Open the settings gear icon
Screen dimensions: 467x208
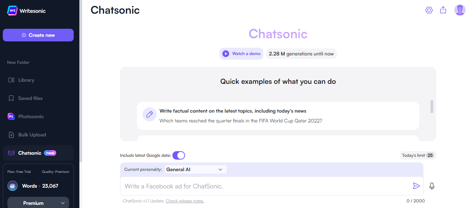point(429,10)
